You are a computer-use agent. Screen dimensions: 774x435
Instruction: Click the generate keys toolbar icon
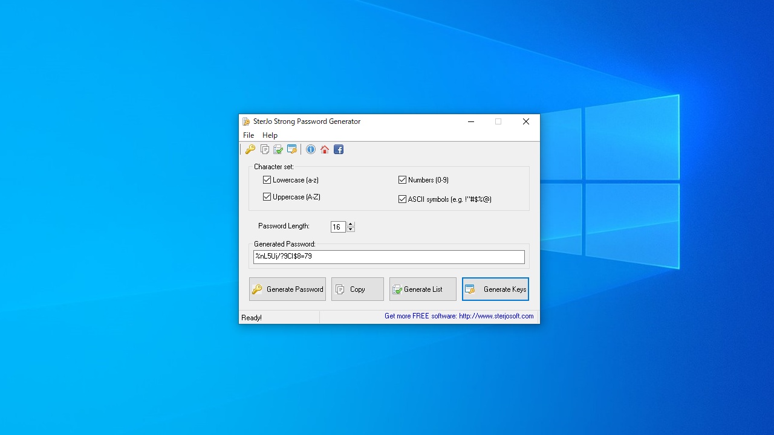(x=292, y=149)
